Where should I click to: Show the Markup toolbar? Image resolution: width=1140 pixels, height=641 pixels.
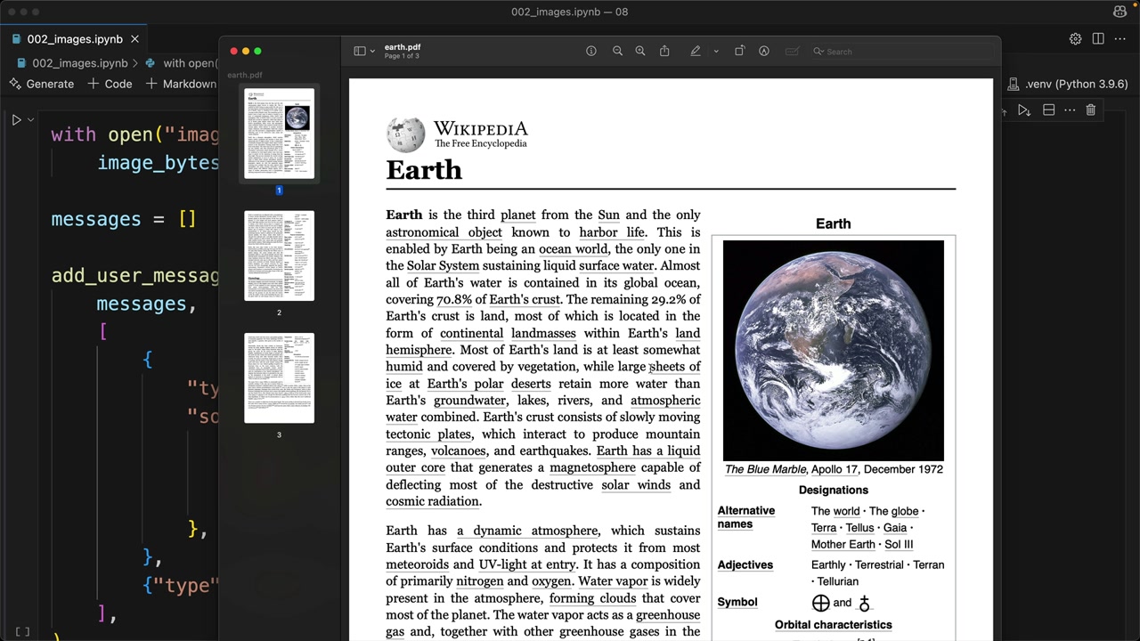tap(764, 52)
